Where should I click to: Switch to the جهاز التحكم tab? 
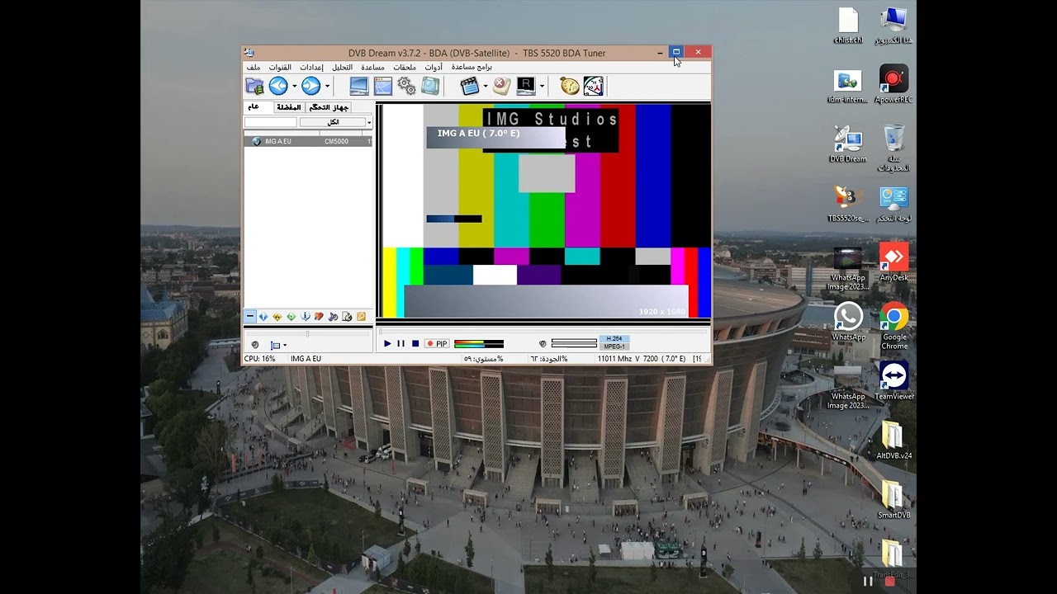coord(329,107)
